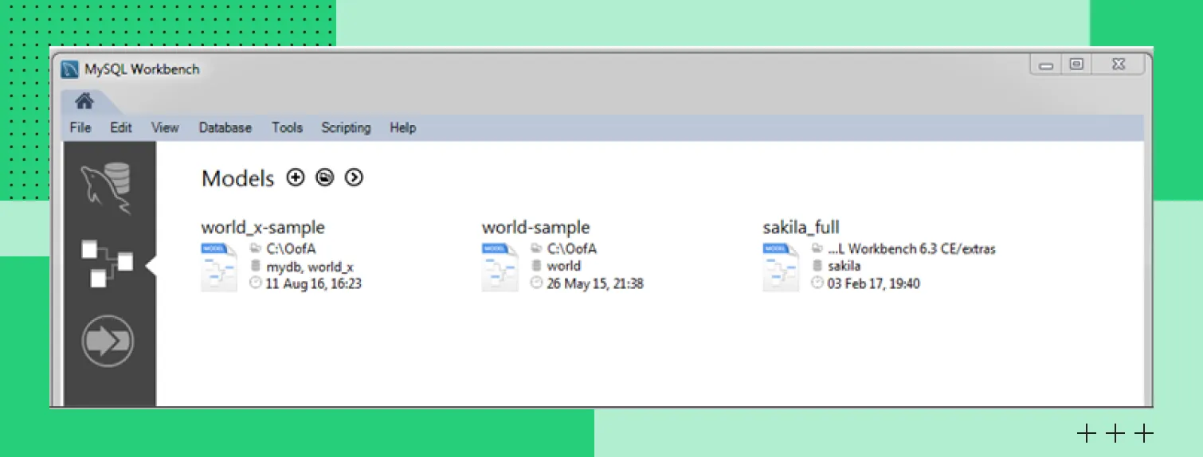The width and height of the screenshot is (1203, 457).
Task: Open the Database menu
Action: [225, 127]
